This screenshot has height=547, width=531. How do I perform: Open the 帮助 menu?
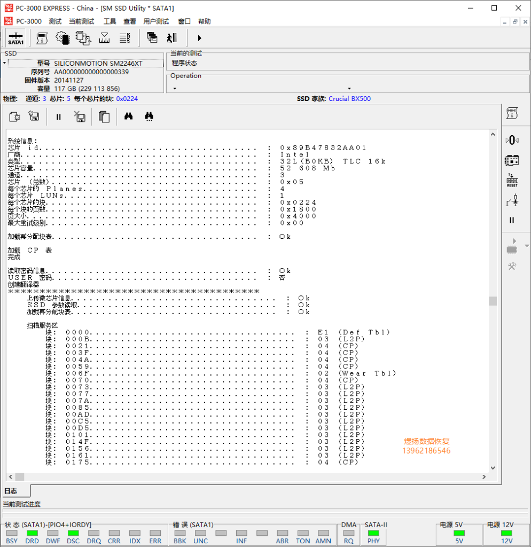pos(205,21)
